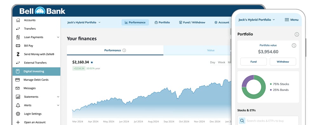
Task: Open Jack's Hybrid Portfolio dropdown on desktop
Action: [x=84, y=22]
